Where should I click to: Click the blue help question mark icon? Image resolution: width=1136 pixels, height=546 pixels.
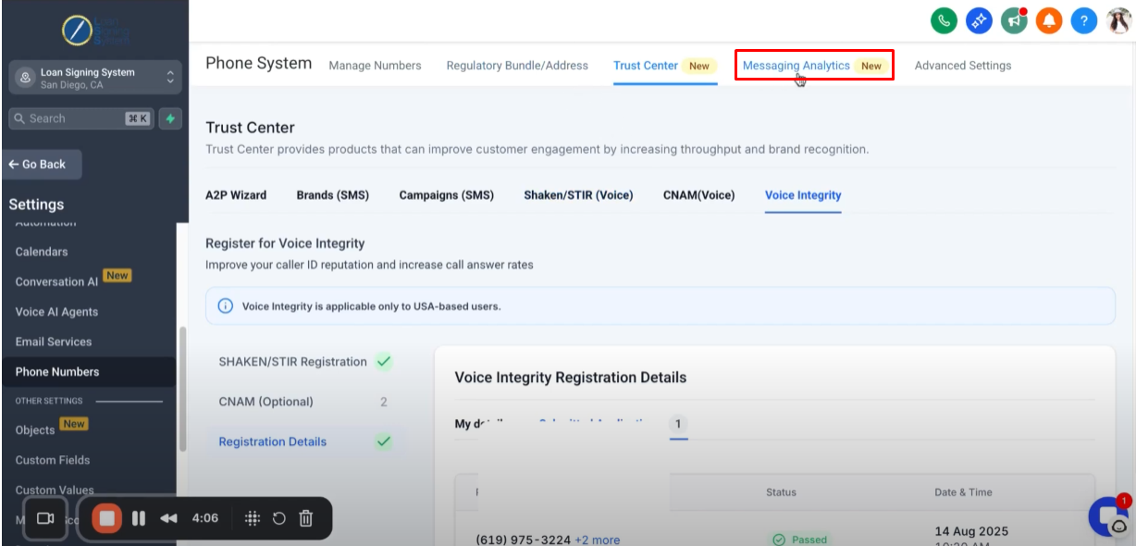coord(1084,20)
